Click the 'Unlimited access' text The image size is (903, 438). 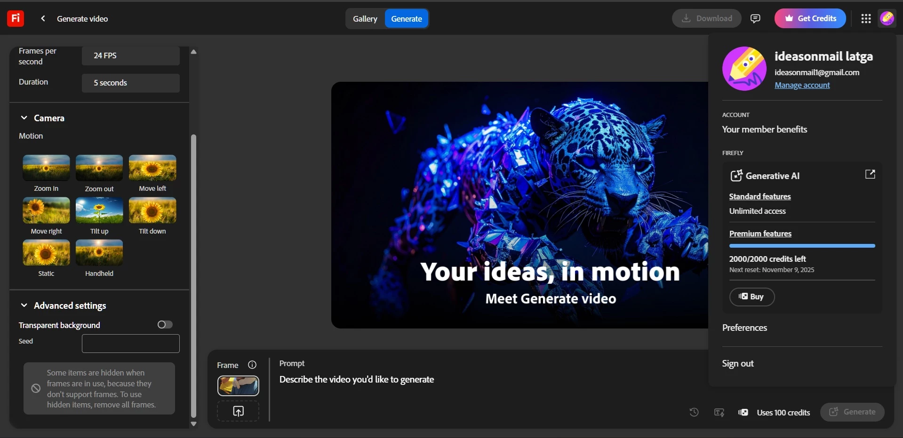tap(758, 211)
